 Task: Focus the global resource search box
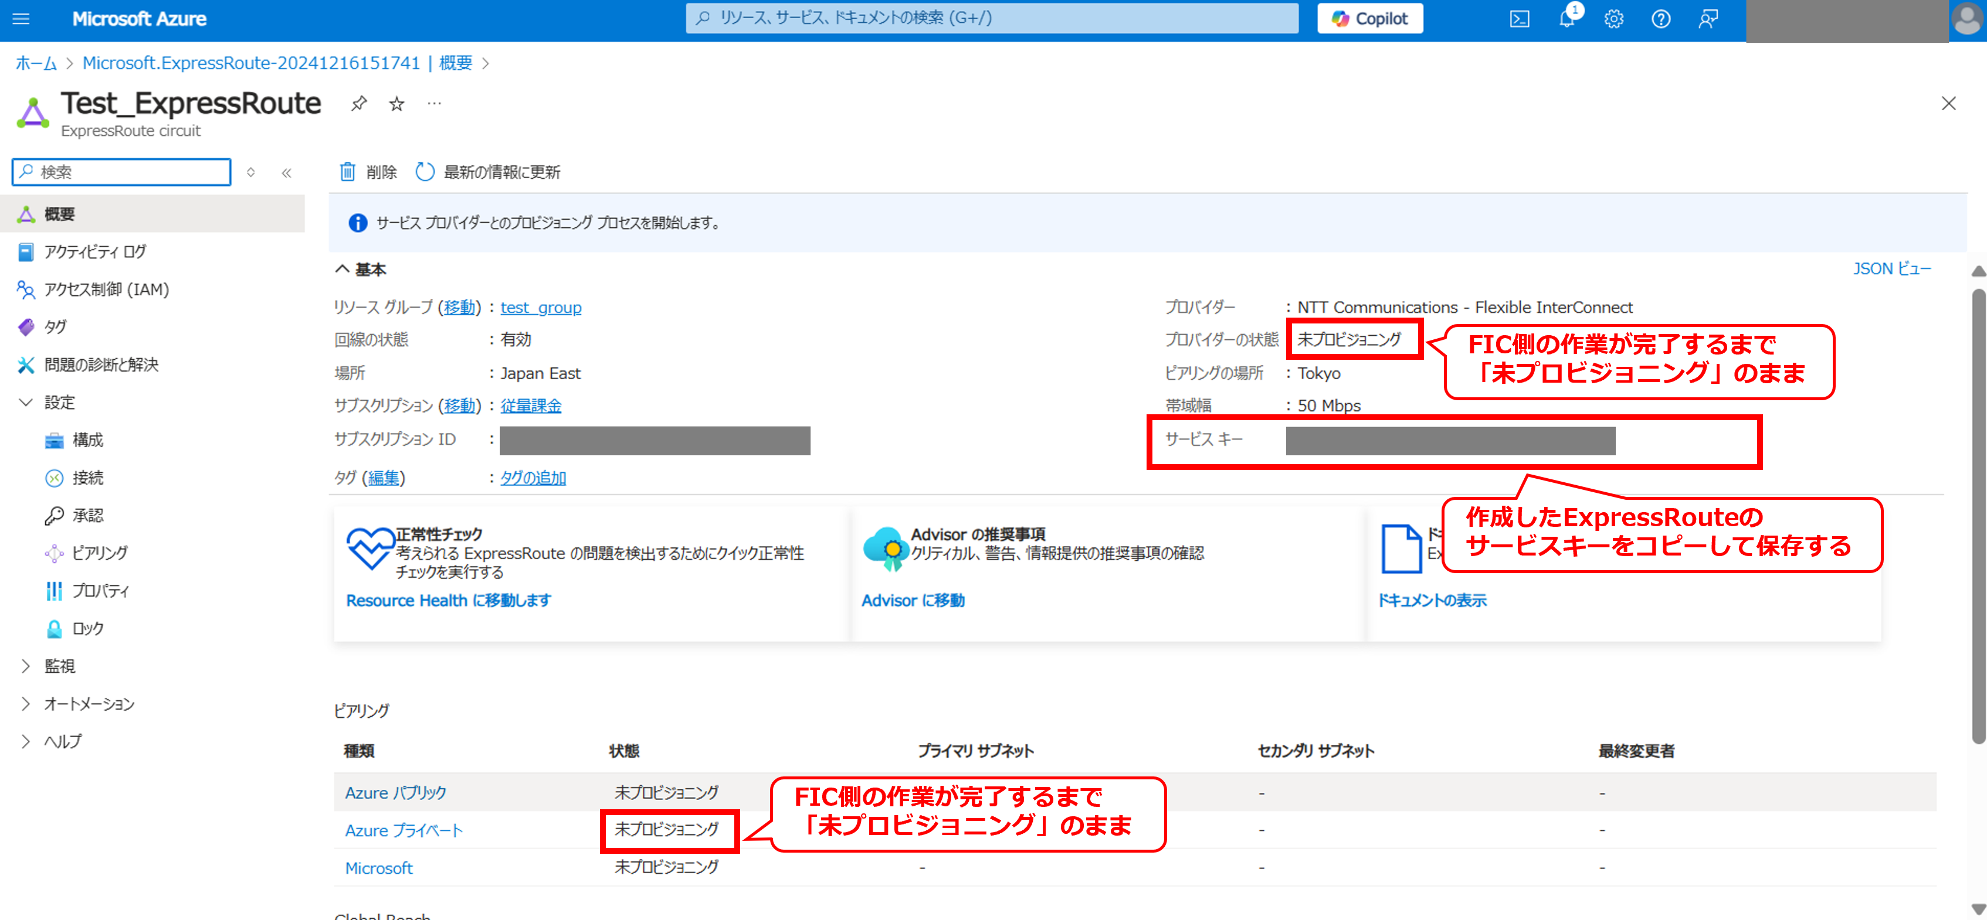click(x=991, y=19)
